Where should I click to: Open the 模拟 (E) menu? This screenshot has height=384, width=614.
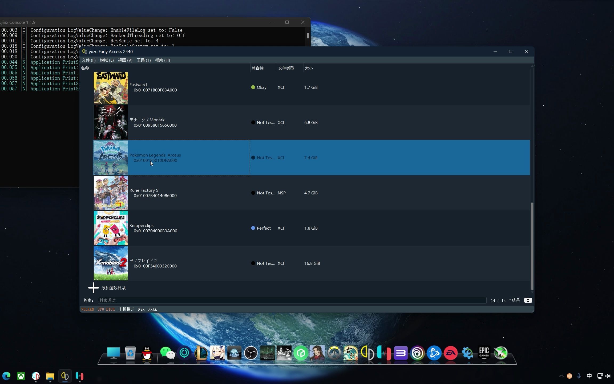[107, 60]
